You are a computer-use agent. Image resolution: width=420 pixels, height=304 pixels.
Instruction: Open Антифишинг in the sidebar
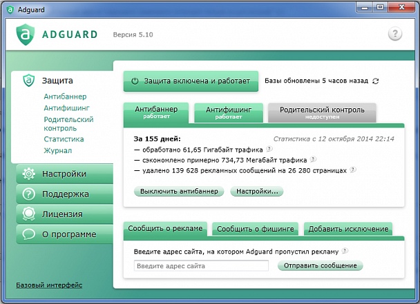[x=67, y=108]
